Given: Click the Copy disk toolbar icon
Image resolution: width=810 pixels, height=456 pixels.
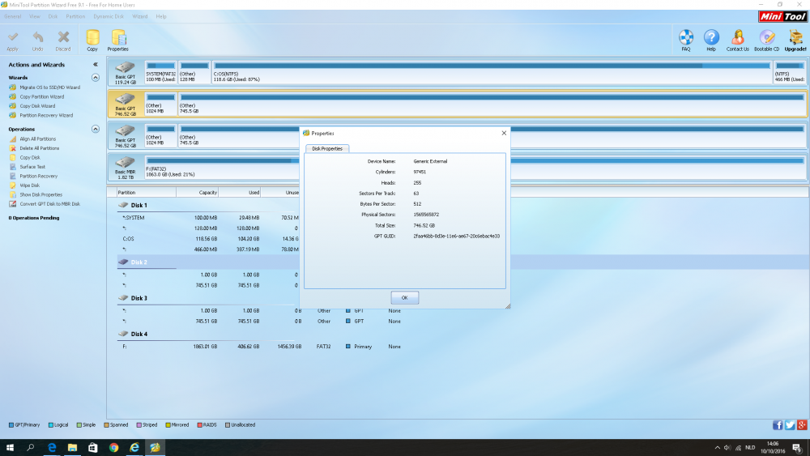Looking at the screenshot, I should tap(92, 39).
